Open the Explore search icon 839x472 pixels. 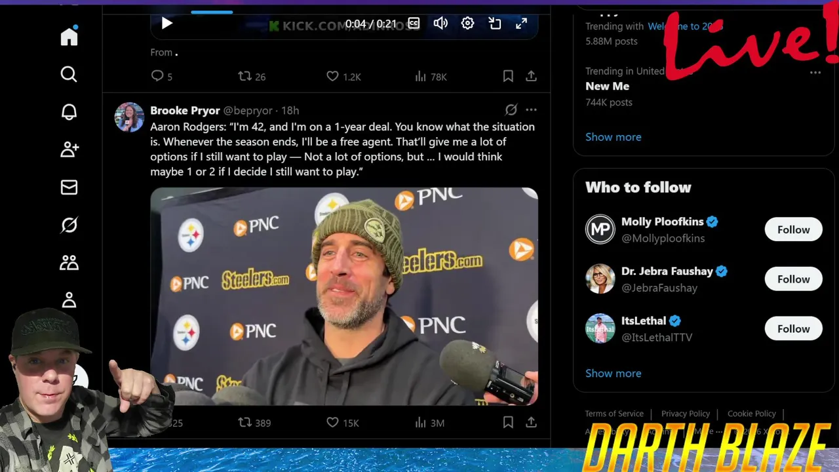pos(69,74)
